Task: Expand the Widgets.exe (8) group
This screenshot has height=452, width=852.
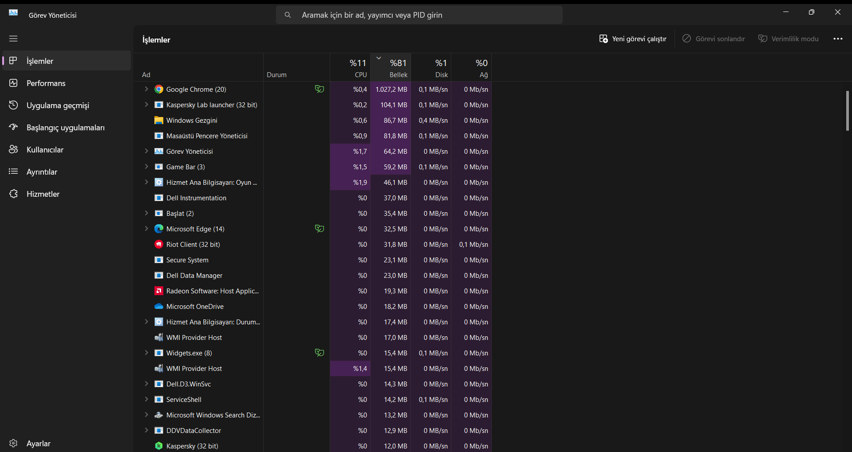Action: tap(146, 353)
